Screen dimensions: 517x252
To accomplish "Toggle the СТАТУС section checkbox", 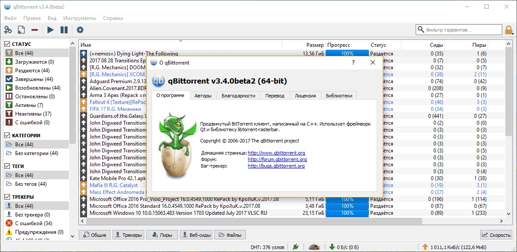I will [7, 44].
